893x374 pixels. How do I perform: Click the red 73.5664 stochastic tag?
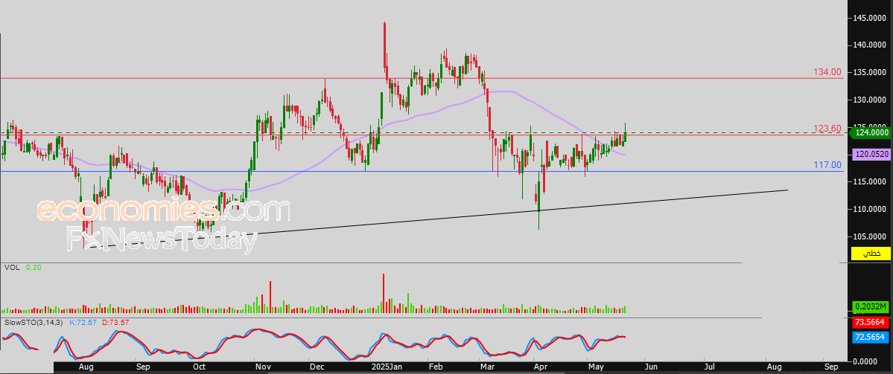tap(870, 322)
